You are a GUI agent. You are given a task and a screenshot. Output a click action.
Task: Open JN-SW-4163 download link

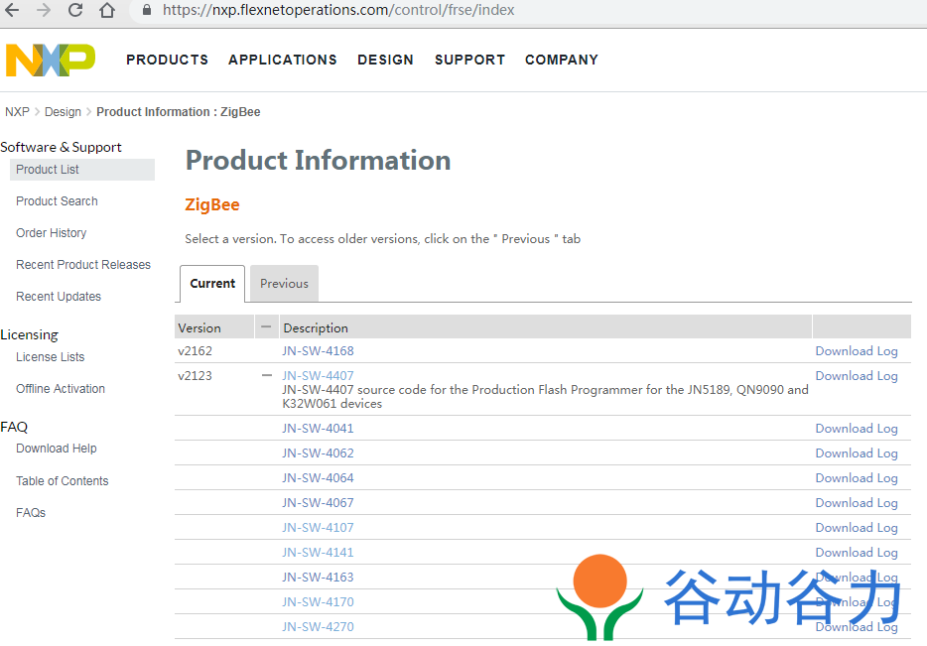(318, 577)
